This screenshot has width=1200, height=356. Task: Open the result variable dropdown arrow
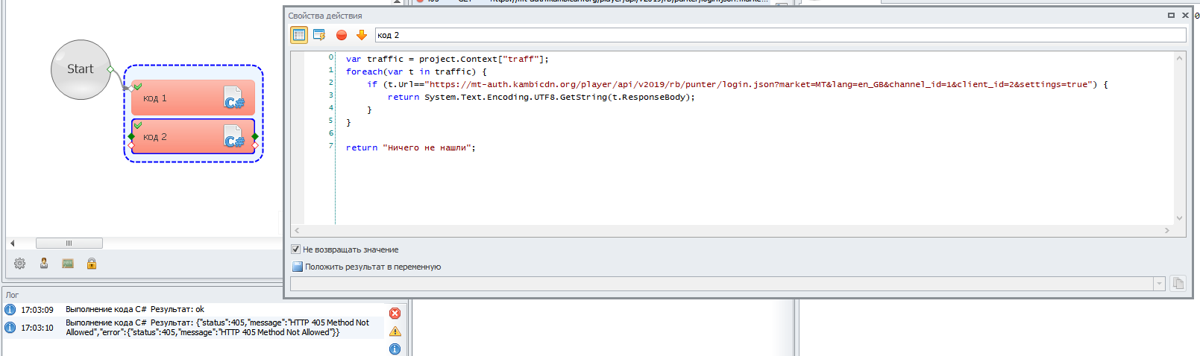coord(1159,284)
